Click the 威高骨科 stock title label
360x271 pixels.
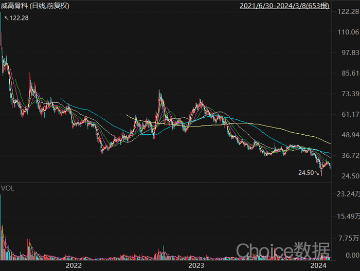pos(35,6)
